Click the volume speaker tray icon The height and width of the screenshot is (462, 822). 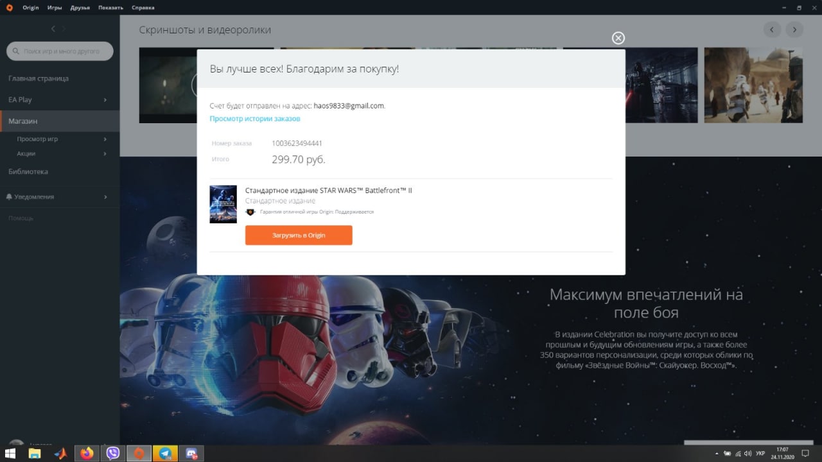748,453
